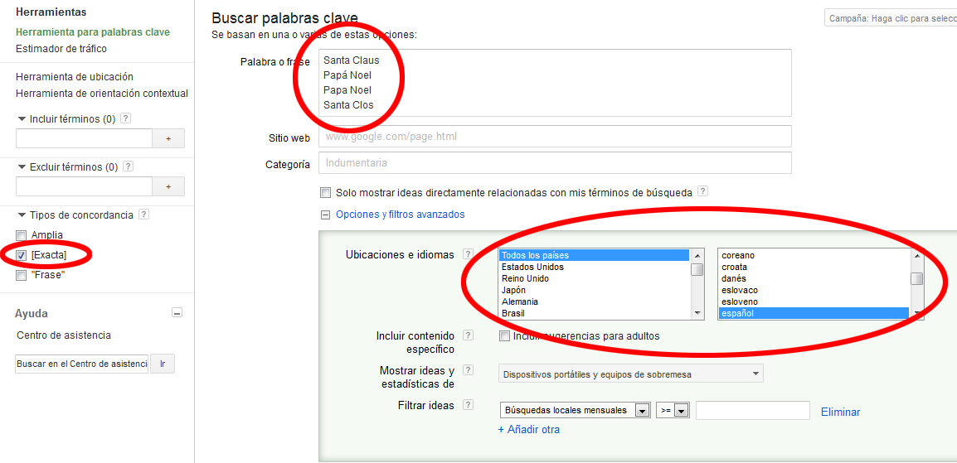The width and height of the screenshot is (957, 463).
Task: Select español in languages list
Action: (x=814, y=313)
